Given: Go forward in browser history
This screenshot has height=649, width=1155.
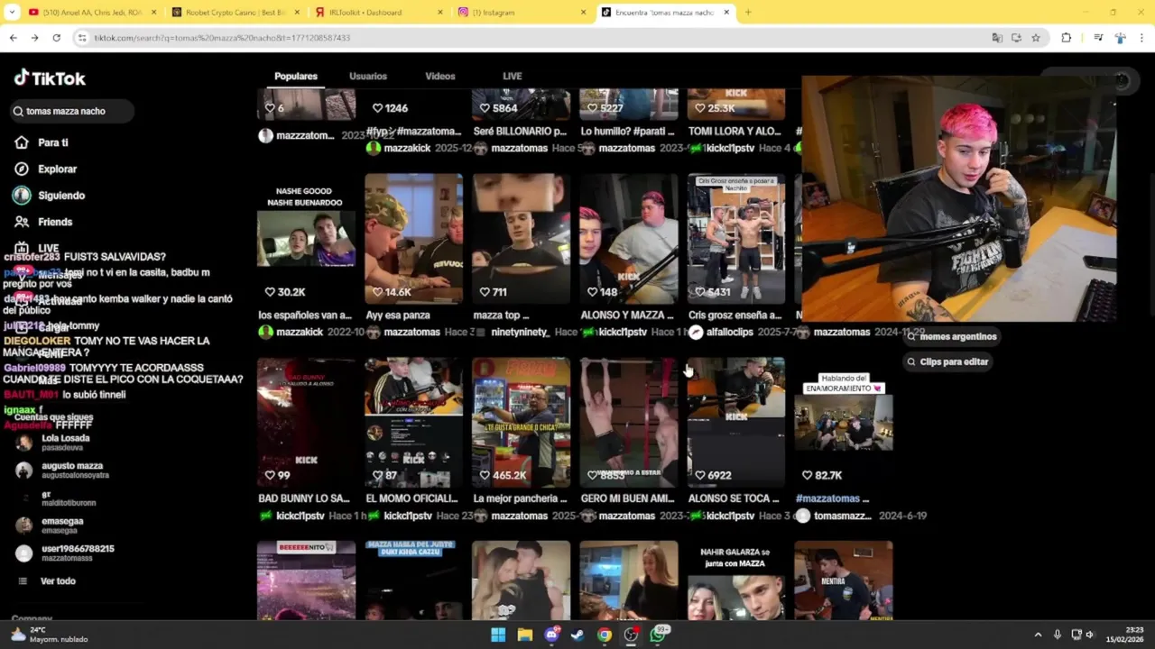Looking at the screenshot, I should [x=34, y=38].
